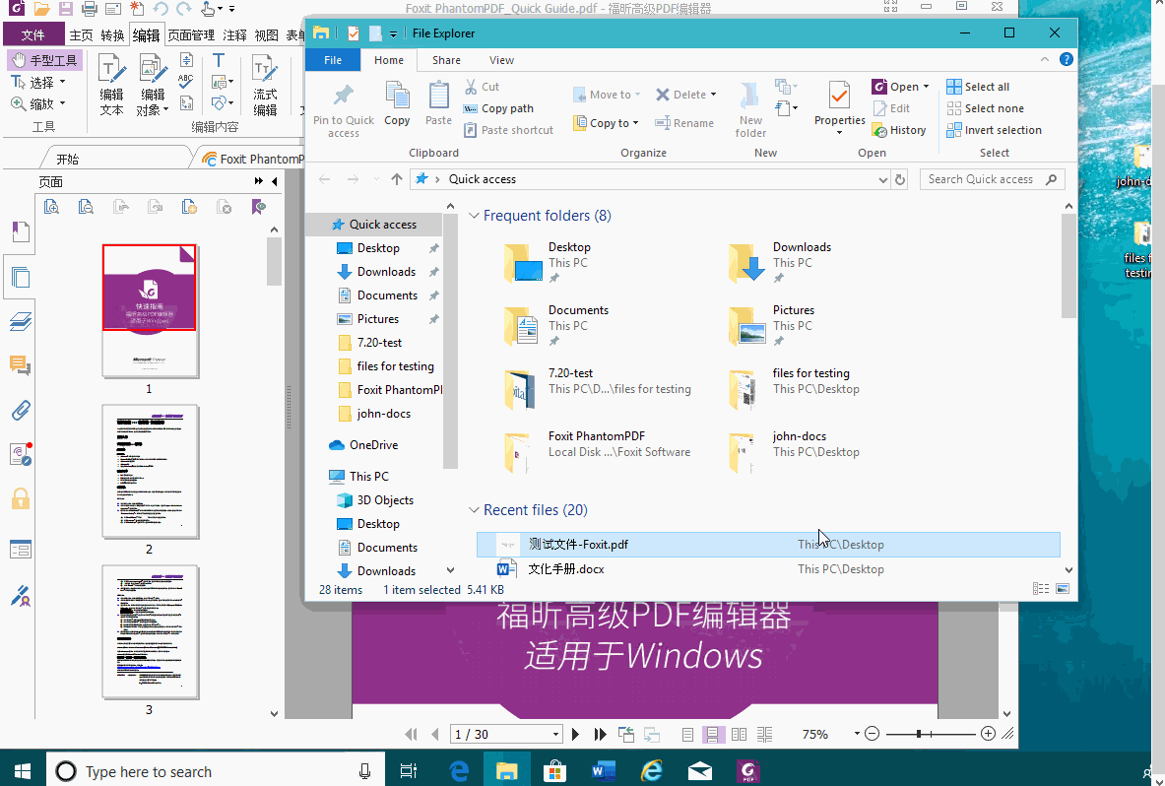Collapse the Frequent folders section
This screenshot has width=1165, height=786.
click(x=474, y=216)
